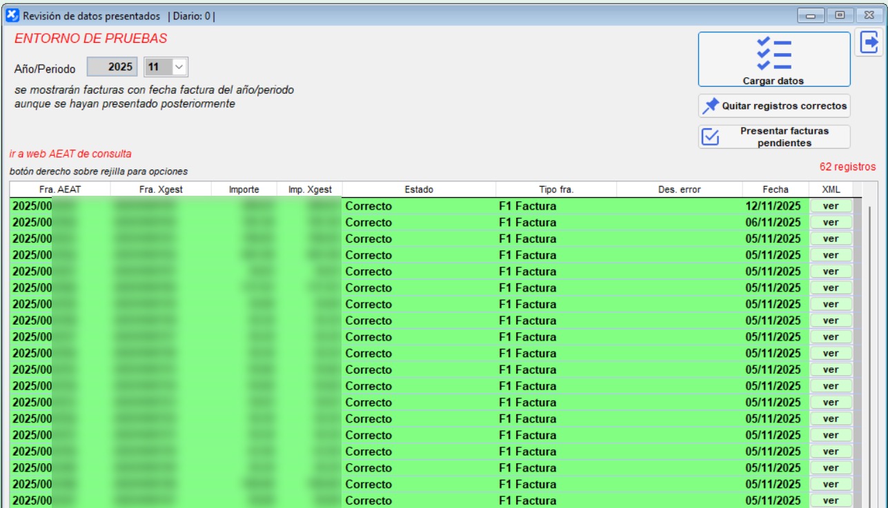
Task: Click the Des. error column header
Action: click(679, 188)
